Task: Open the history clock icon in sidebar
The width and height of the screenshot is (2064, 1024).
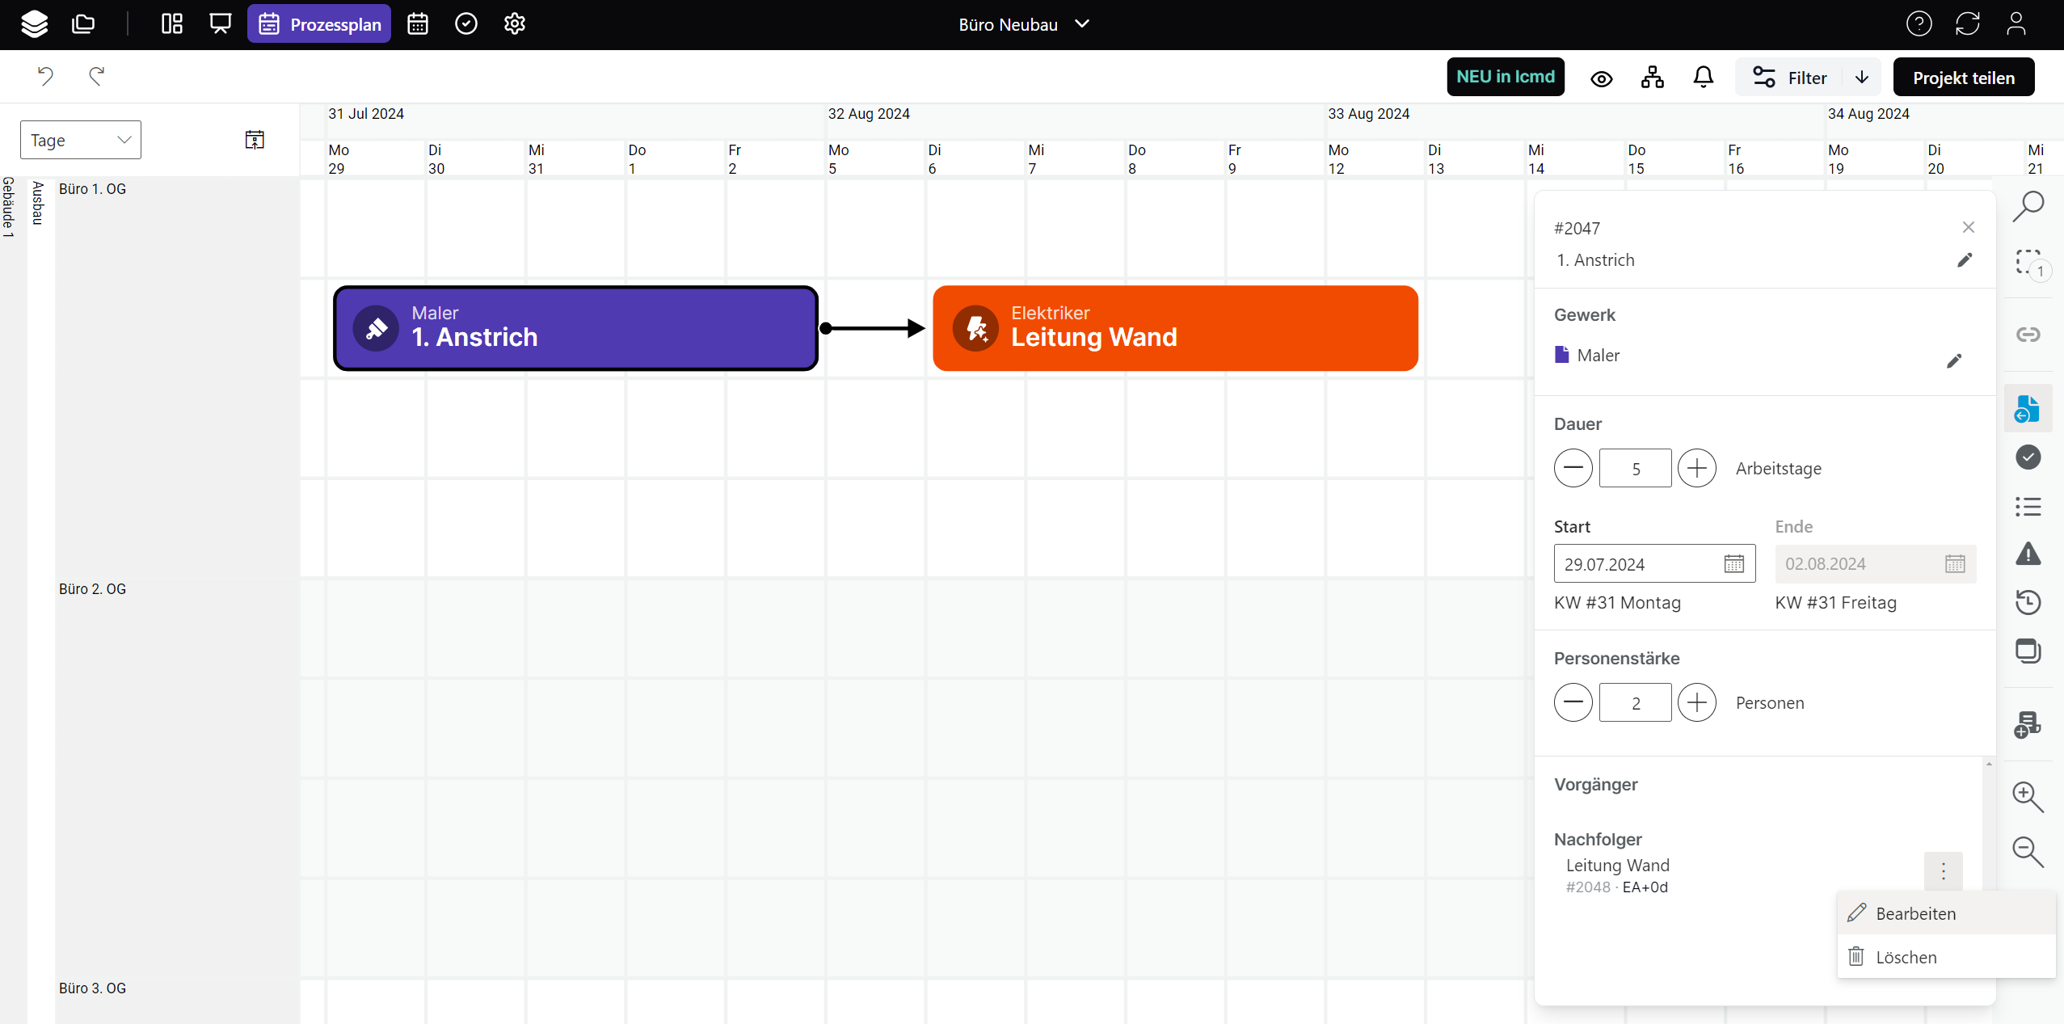Action: pyautogui.click(x=2028, y=602)
